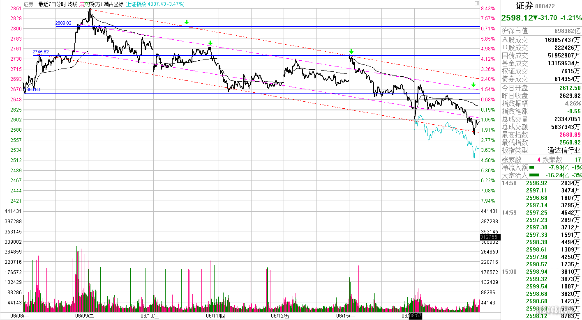
Task: Open the overlaid 上证指数 4887.43 label
Action: (155, 4)
